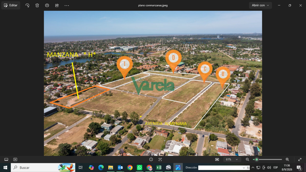Click the scan text (OCR) icon
The image size is (306, 172).
160,159
